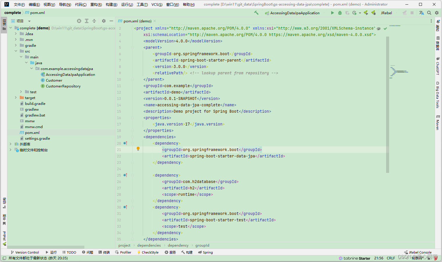Open the intention bulb on line 21
The width and height of the screenshot is (442, 262).
pyautogui.click(x=138, y=149)
